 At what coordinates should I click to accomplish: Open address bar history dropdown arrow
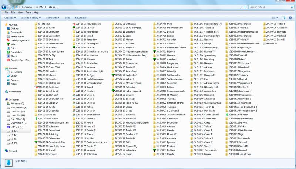(x=241, y=7)
